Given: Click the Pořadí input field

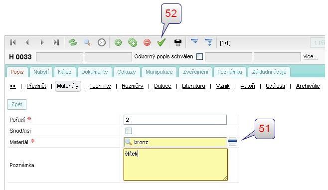Looking at the screenshot, I should click(x=175, y=120).
